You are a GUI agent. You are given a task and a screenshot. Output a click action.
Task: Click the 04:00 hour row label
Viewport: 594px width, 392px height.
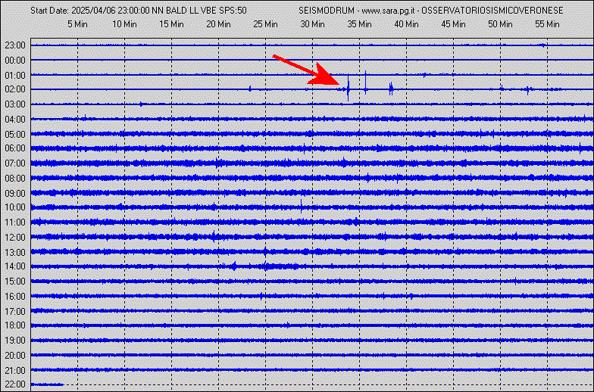click(15, 120)
